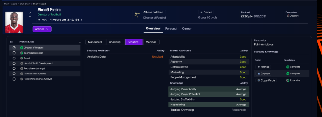This screenshot has height=117, width=322.
Task: Click the 0 caps / 0 goals text
Action: click(208, 18)
